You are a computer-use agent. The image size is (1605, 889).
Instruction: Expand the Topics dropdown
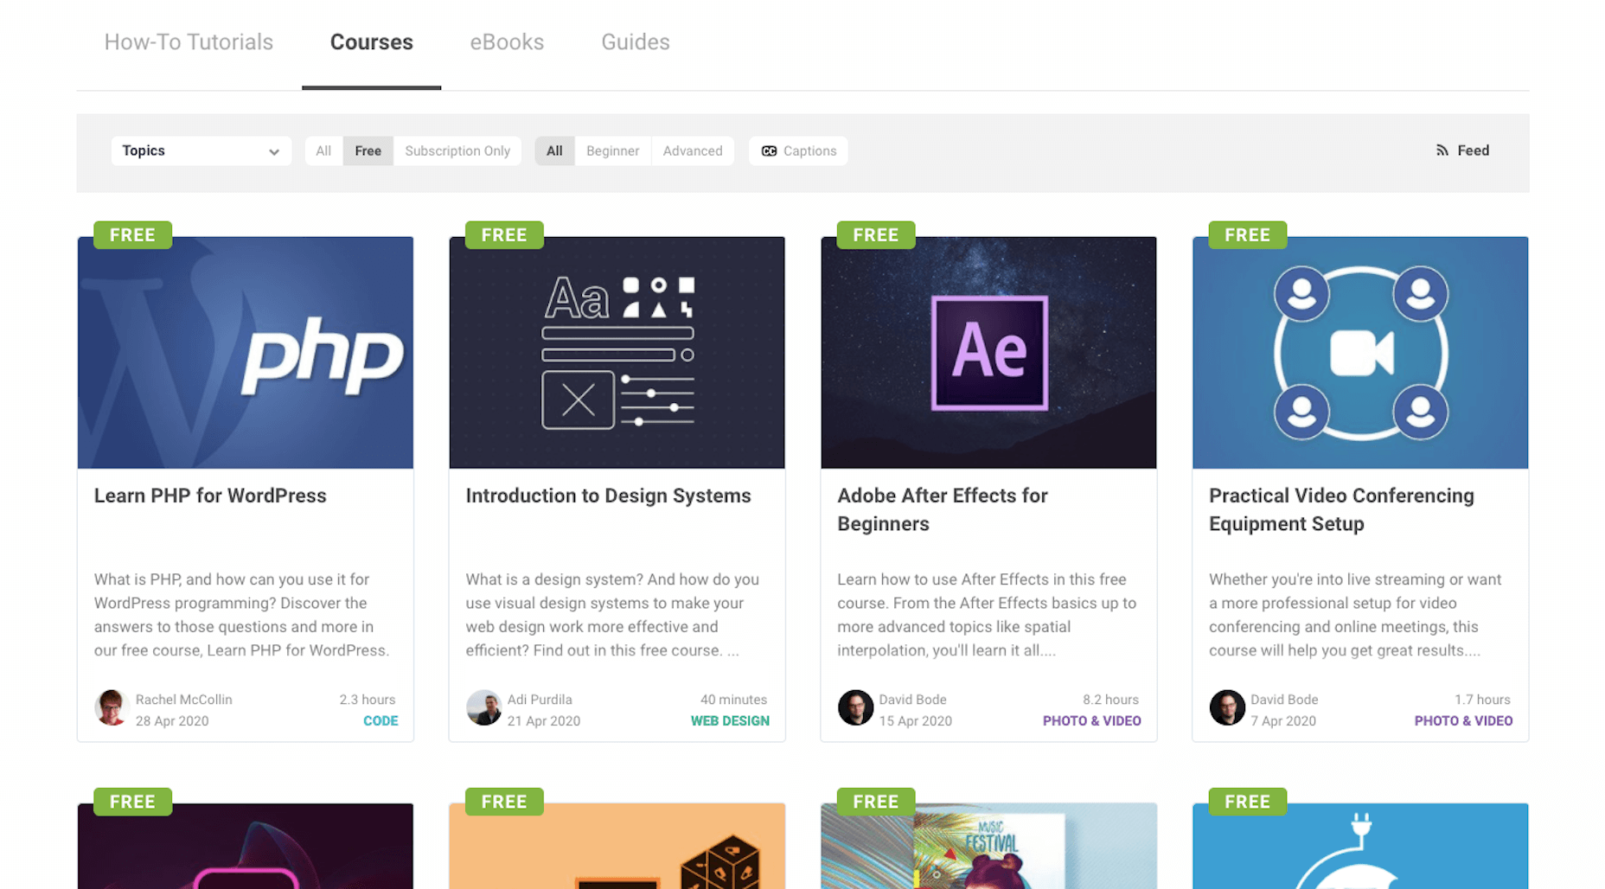click(201, 150)
